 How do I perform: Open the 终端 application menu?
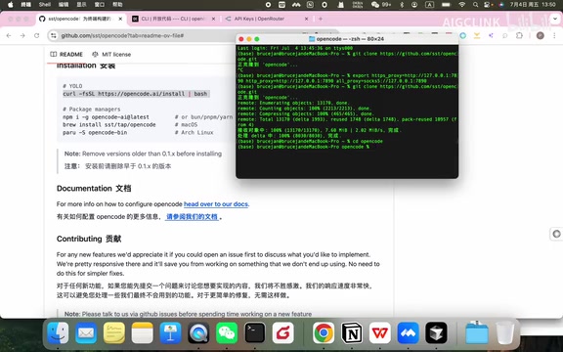tap(25, 5)
